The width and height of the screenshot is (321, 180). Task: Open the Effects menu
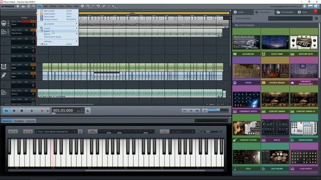[53, 6]
